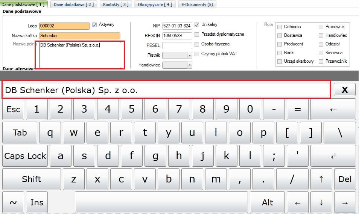
Task: Click the Logo field 000002
Action: 64,26
